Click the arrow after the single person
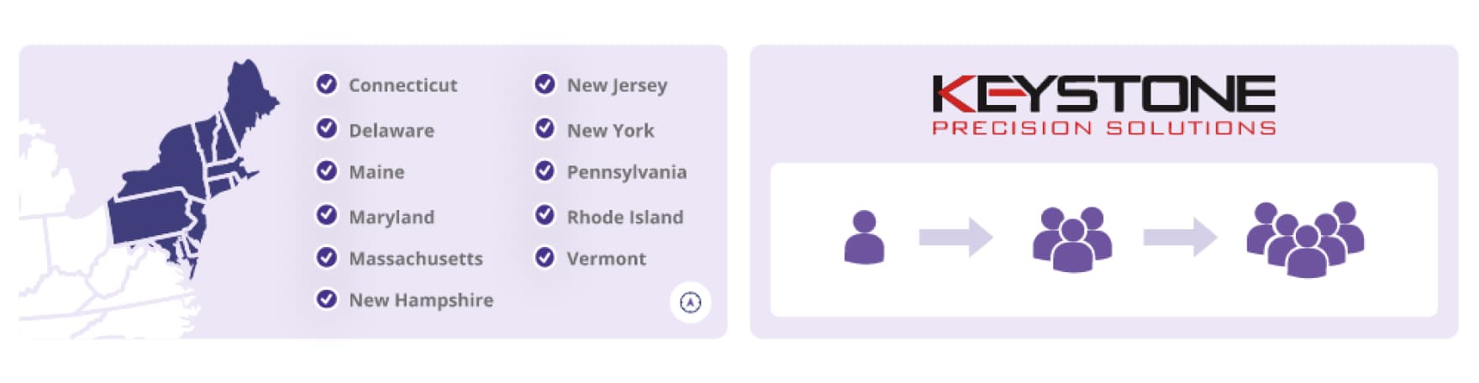 pyautogui.click(x=955, y=237)
